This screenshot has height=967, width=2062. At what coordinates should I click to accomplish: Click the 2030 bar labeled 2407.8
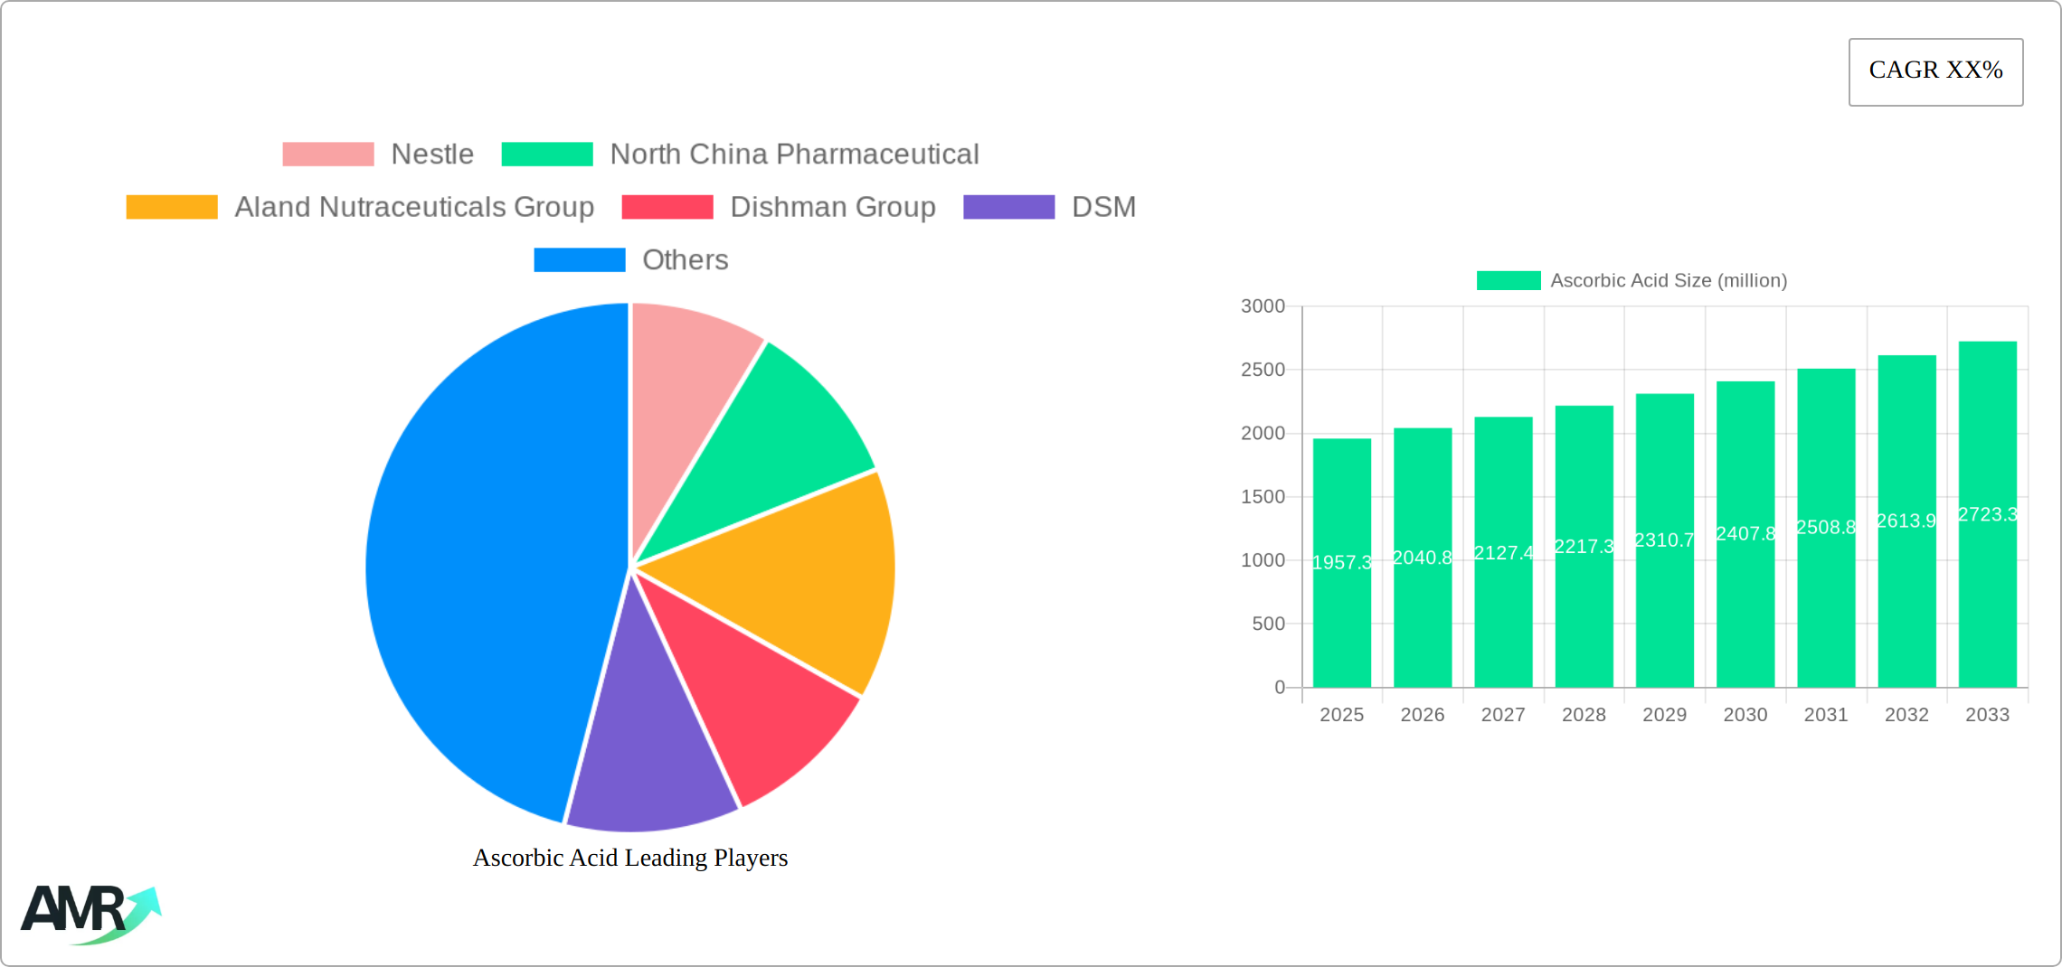tap(1745, 534)
